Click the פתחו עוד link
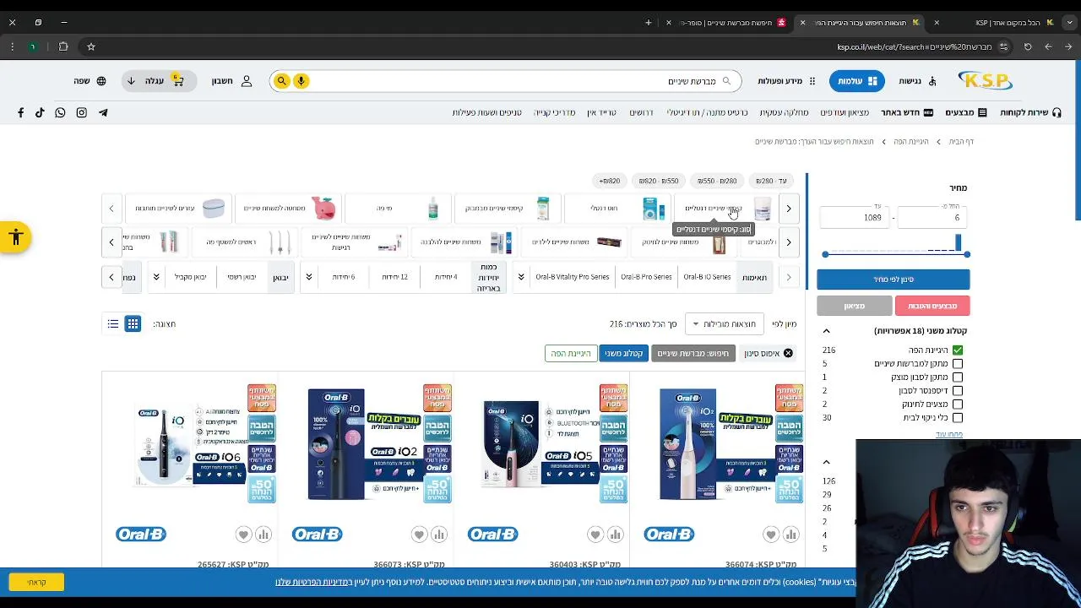This screenshot has height=608, width=1081. (x=948, y=434)
